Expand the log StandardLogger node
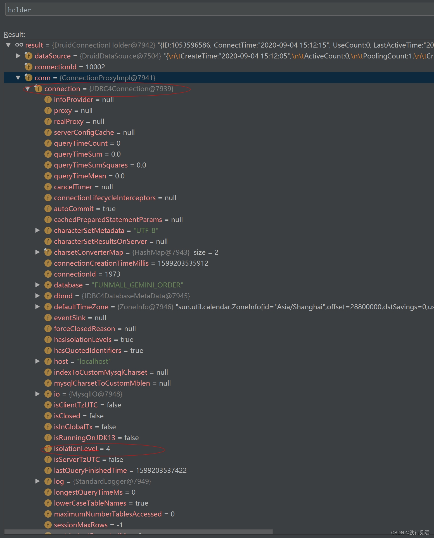The width and height of the screenshot is (434, 538). click(x=37, y=481)
